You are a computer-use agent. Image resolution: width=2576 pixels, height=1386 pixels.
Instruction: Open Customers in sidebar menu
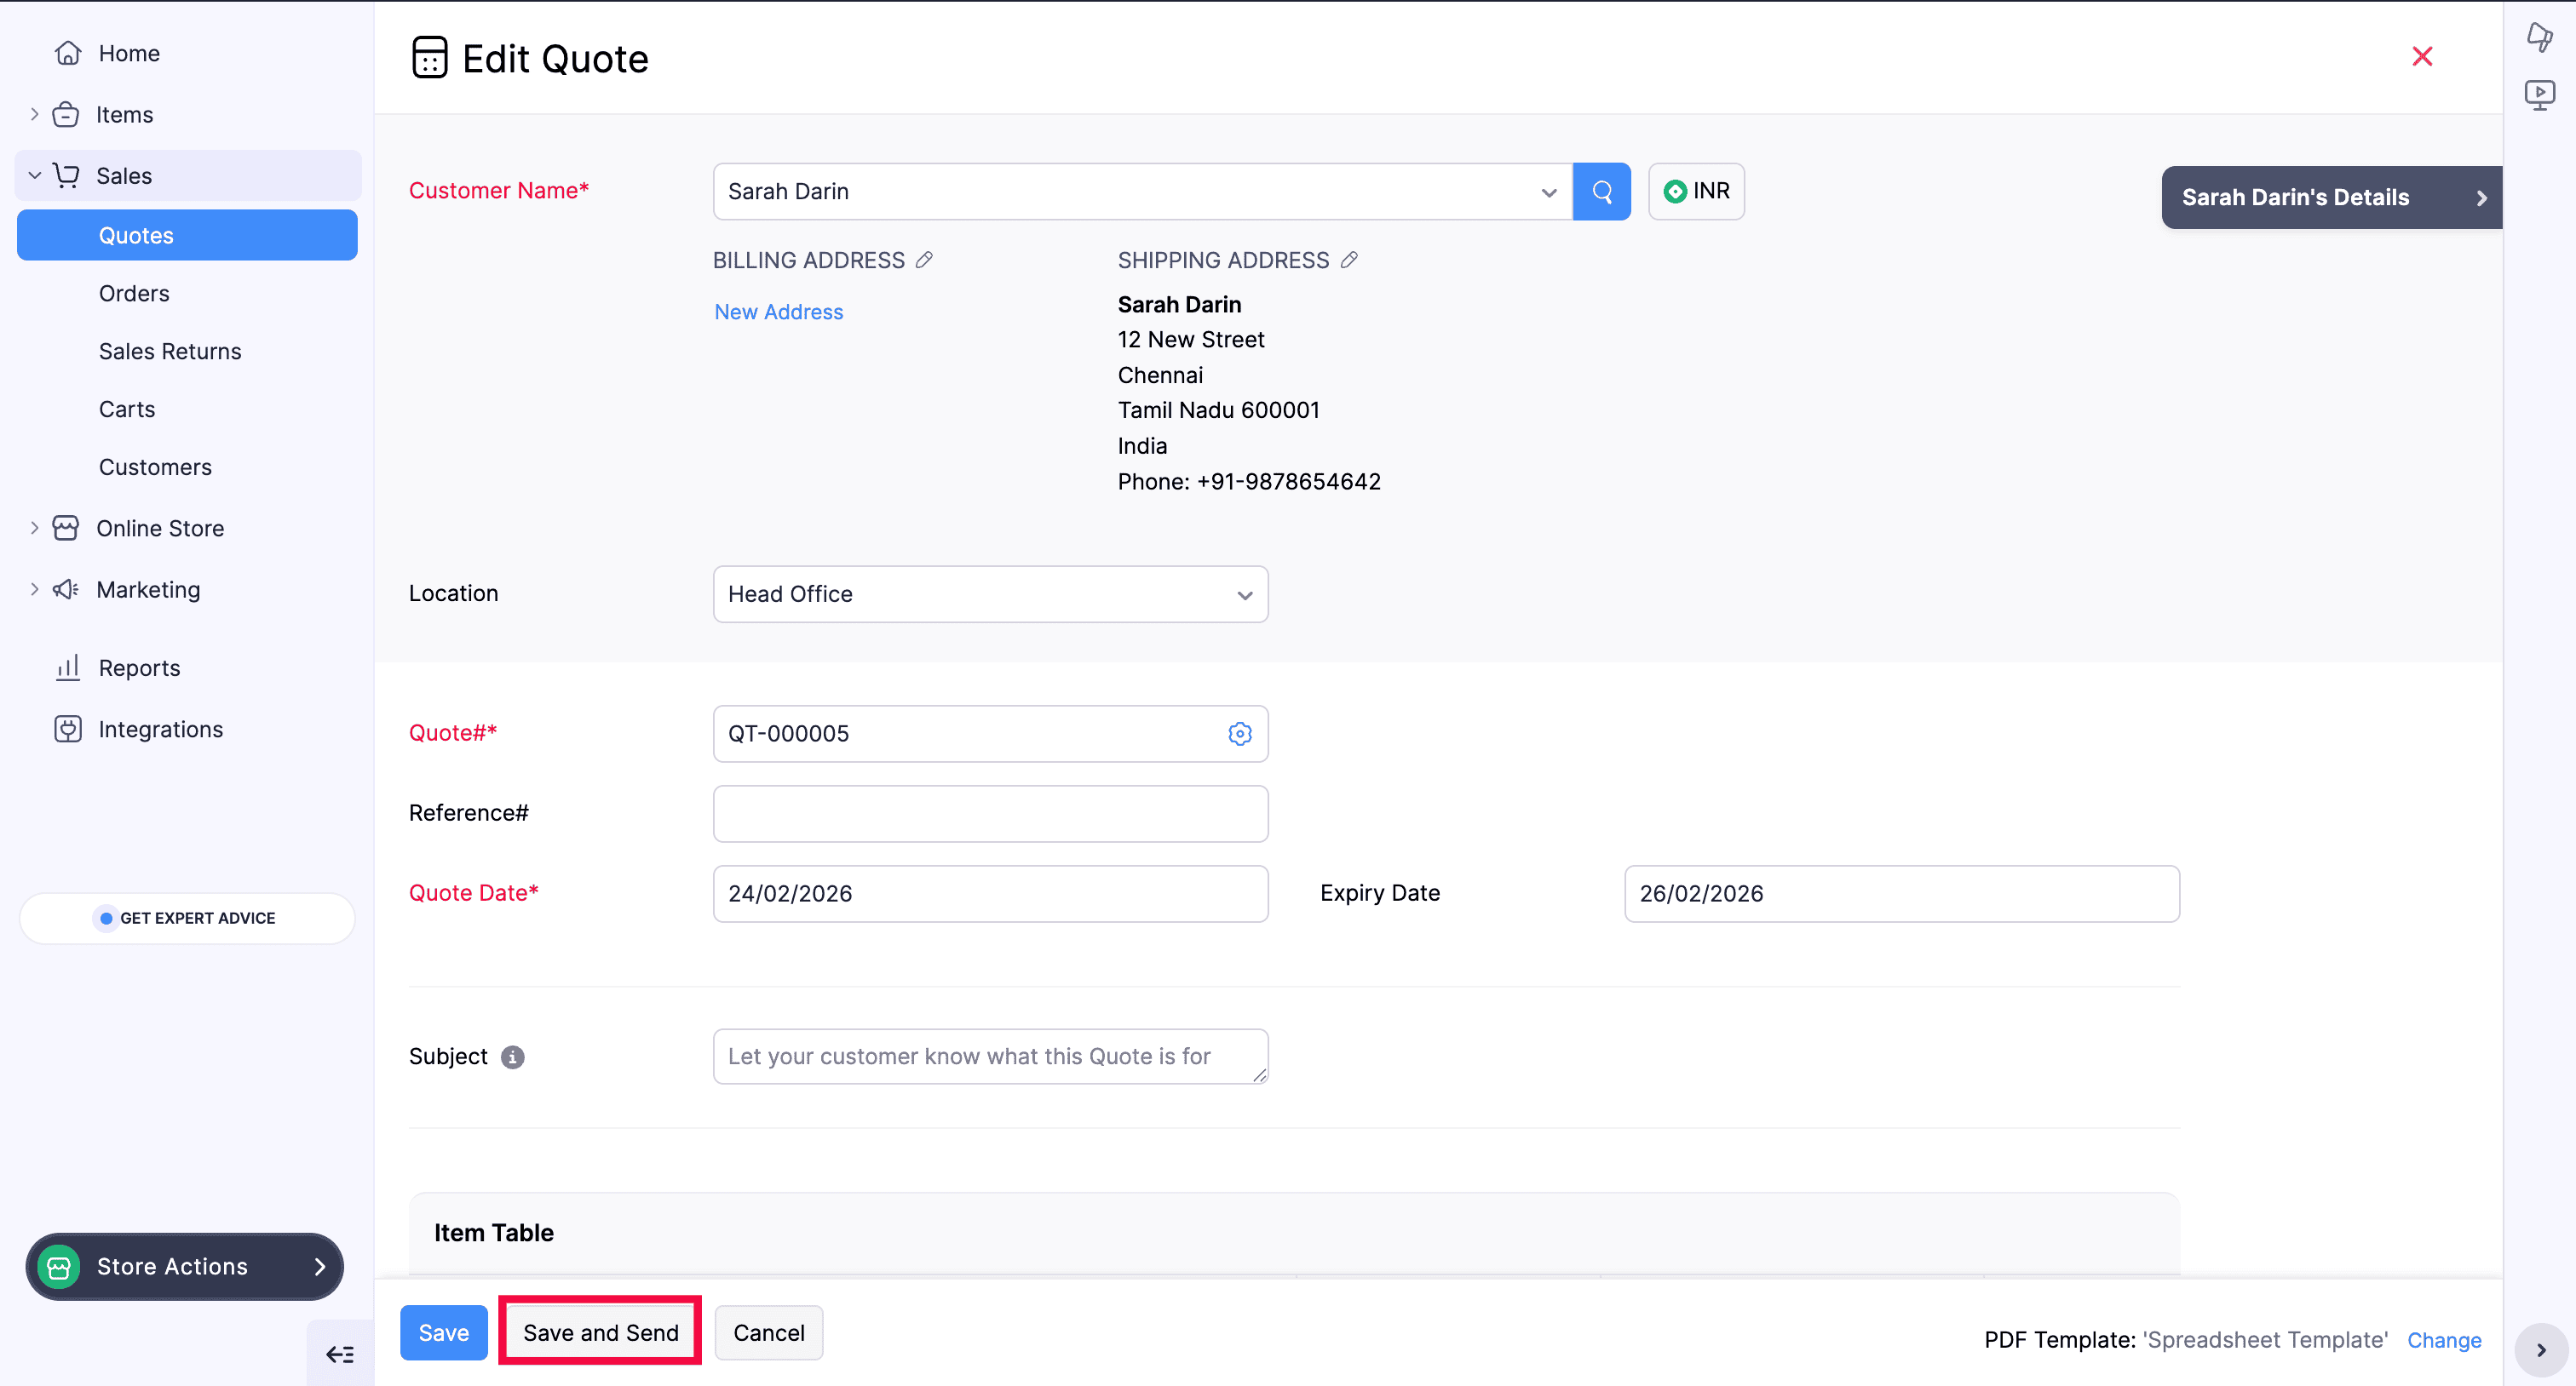tap(155, 467)
